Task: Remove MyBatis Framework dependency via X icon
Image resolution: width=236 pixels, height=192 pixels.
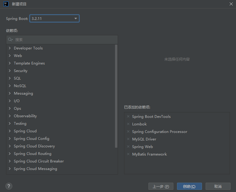Action: [128, 154]
